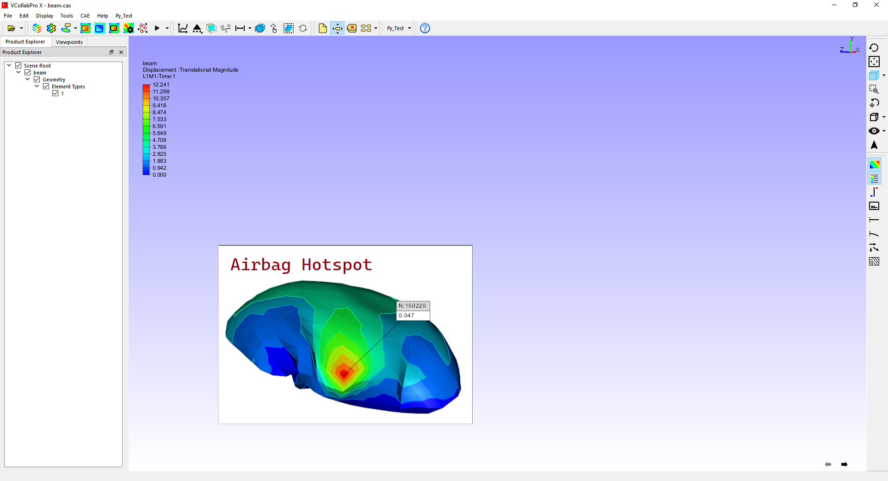This screenshot has height=481, width=888.
Task: Uncheck the Scene Root checkbox
Action: [x=18, y=66]
